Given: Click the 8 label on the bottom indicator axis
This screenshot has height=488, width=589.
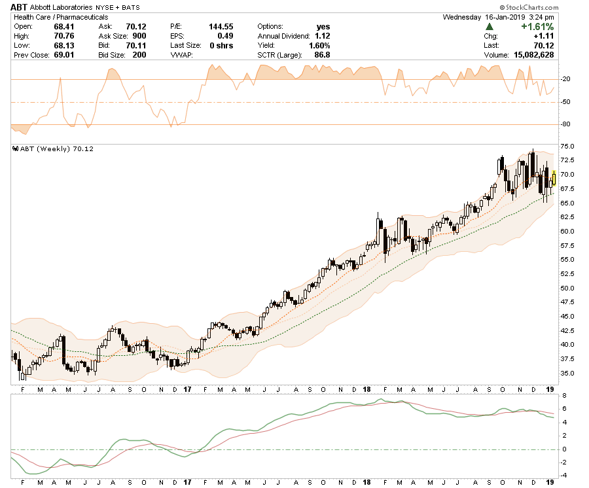Looking at the screenshot, I should [x=565, y=396].
